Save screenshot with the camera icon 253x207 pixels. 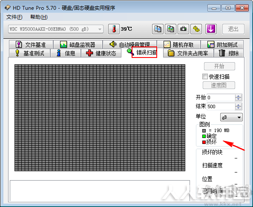tap(183, 29)
